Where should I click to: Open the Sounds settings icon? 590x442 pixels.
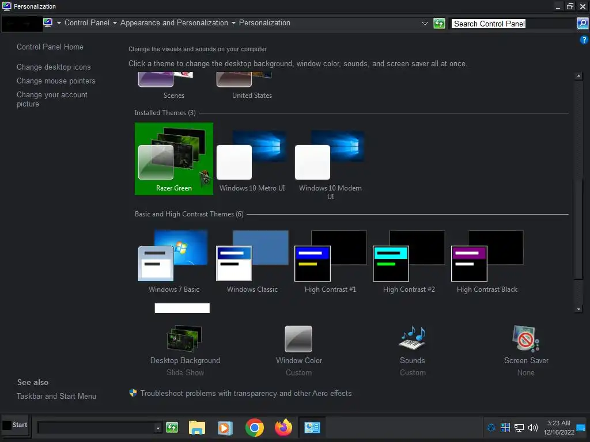coord(413,338)
